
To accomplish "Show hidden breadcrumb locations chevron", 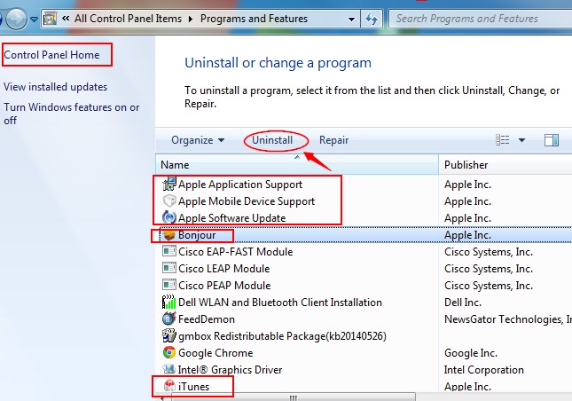I will (66, 19).
